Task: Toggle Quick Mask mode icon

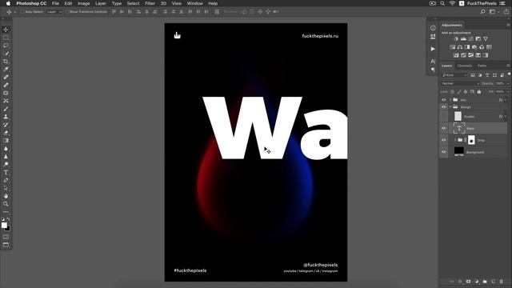Action: coord(6,237)
